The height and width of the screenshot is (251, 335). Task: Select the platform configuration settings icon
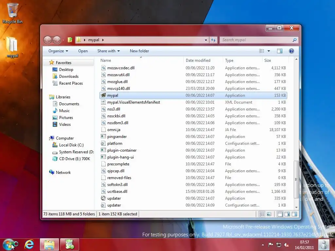pos(103,143)
